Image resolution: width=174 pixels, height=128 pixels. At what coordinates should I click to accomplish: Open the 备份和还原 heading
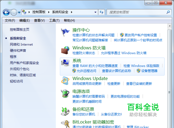coord(83,109)
